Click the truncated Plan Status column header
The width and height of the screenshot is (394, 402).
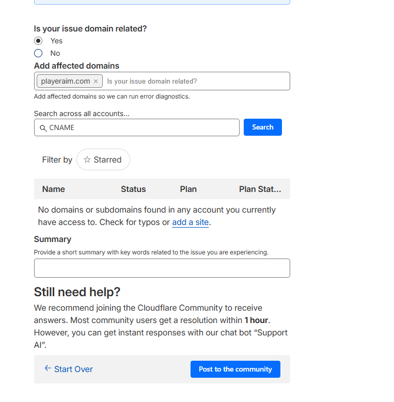260,189
